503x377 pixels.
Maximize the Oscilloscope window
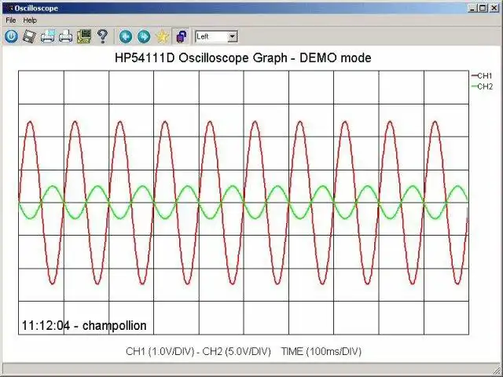pos(483,9)
